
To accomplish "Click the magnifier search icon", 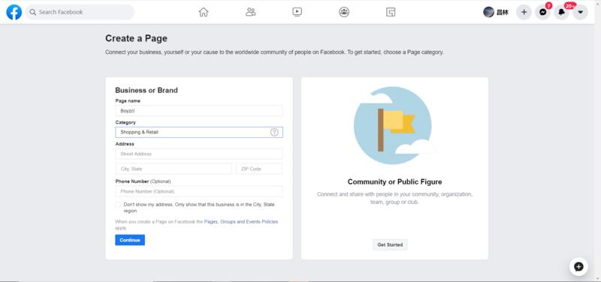I will (x=33, y=12).
